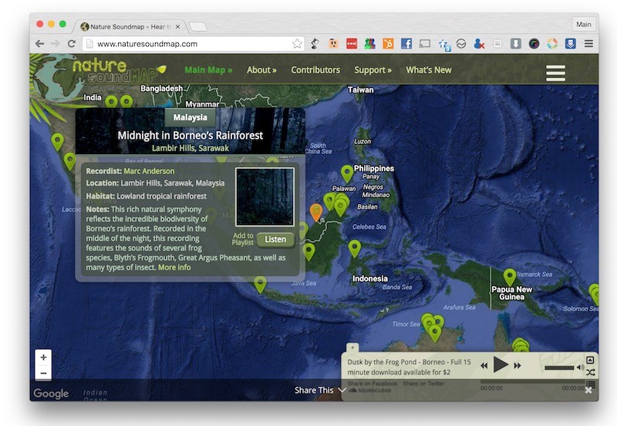Open the About menu
617x426 pixels.
click(261, 70)
